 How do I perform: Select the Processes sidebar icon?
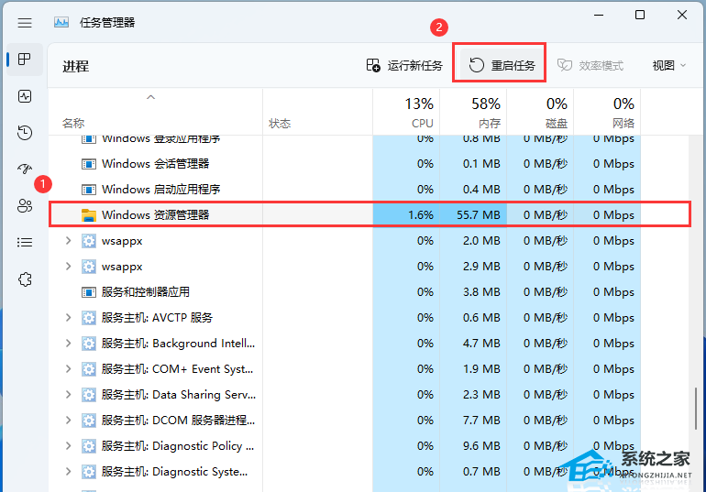coord(25,60)
